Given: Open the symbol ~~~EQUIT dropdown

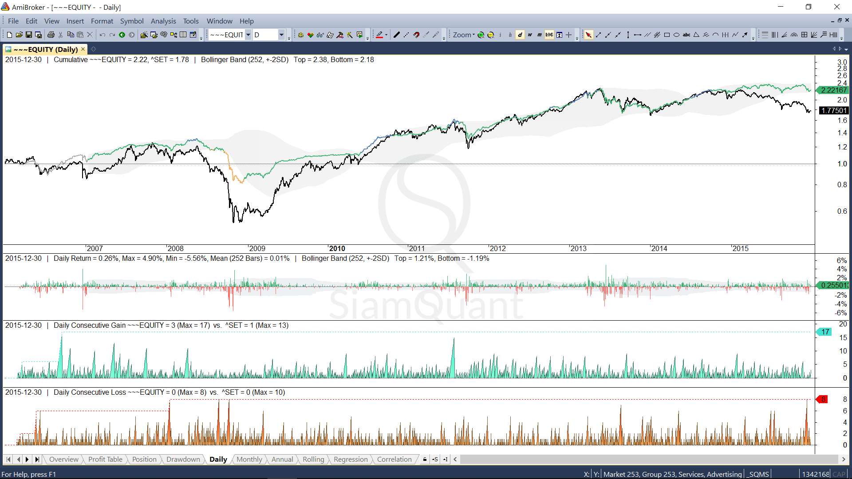Looking at the screenshot, I should pos(248,35).
